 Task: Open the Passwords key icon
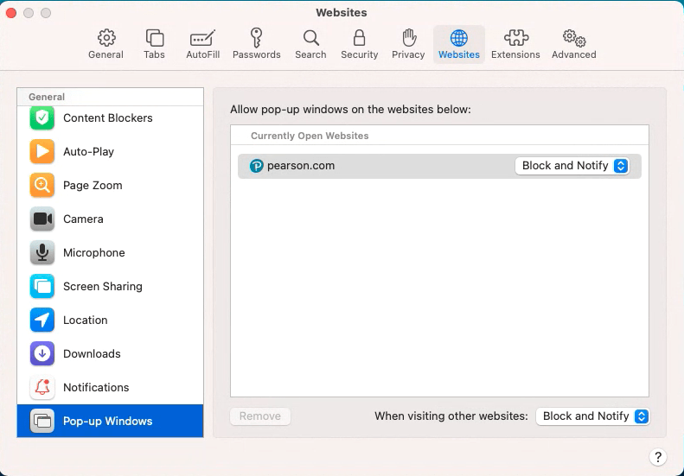pos(257,38)
